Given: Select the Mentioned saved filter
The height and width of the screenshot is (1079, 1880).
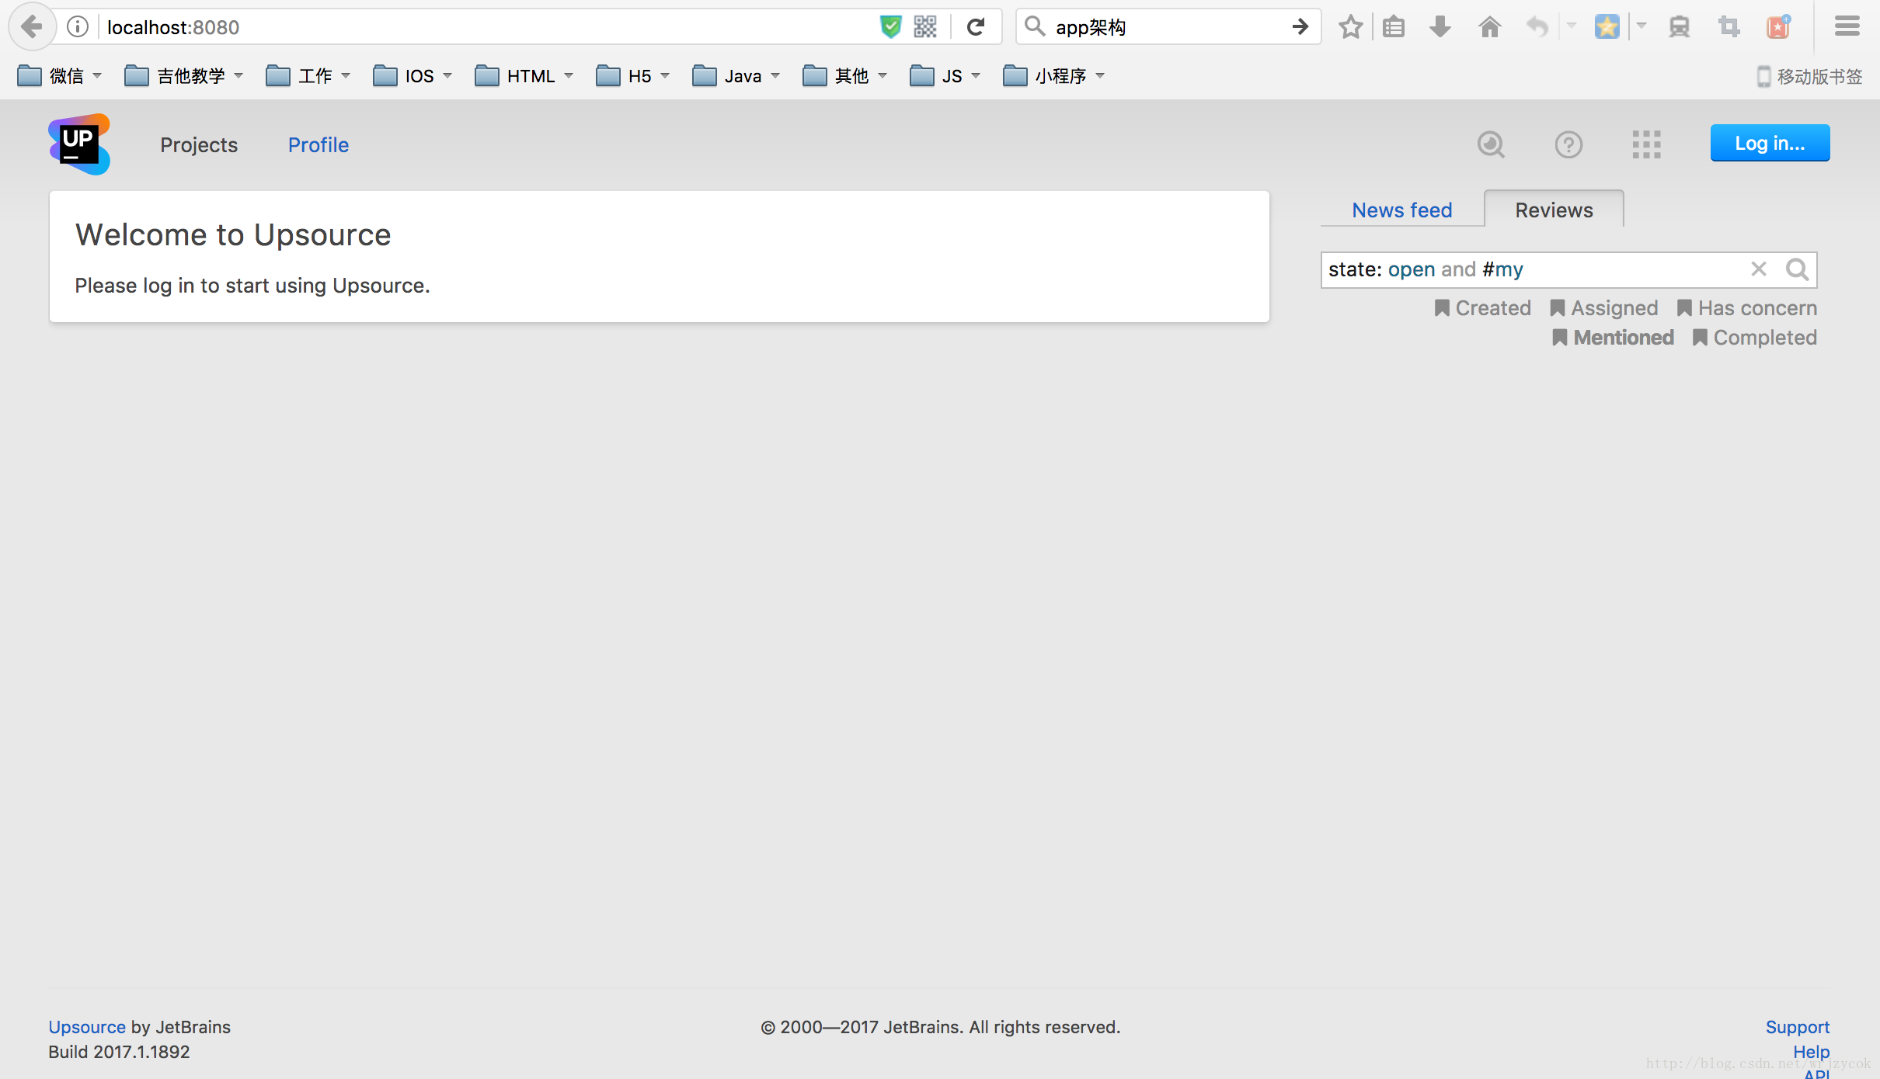Looking at the screenshot, I should click(1614, 338).
